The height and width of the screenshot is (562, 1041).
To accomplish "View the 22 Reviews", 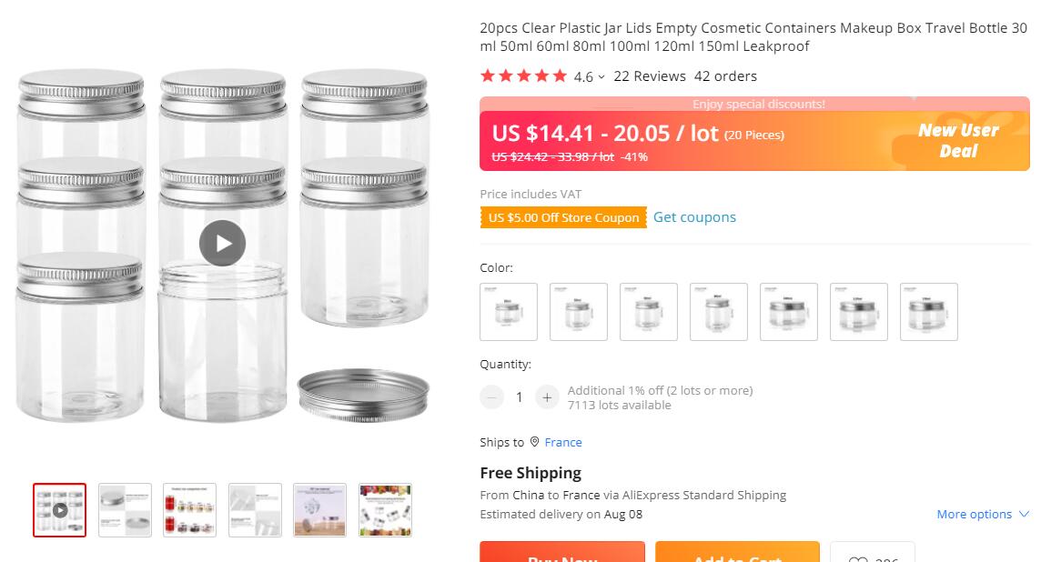I will pos(650,76).
